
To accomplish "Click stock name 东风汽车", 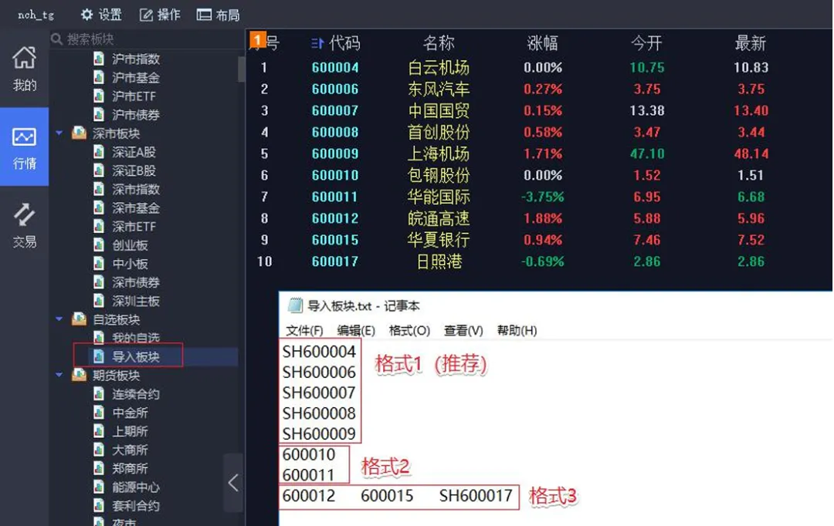I will (439, 89).
